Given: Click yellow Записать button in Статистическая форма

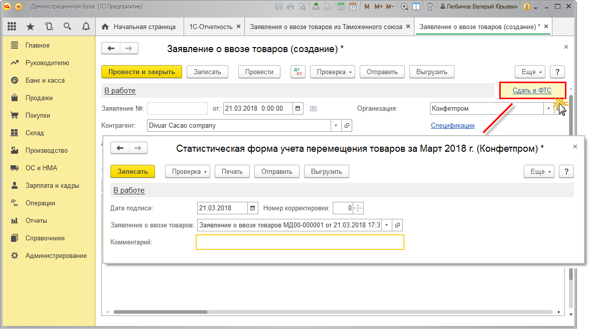Looking at the screenshot, I should coord(132,171).
